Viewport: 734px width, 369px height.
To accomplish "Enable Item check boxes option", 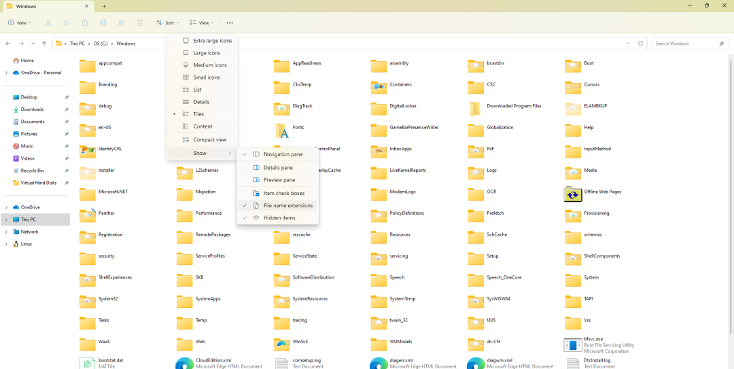I will 277,193.
